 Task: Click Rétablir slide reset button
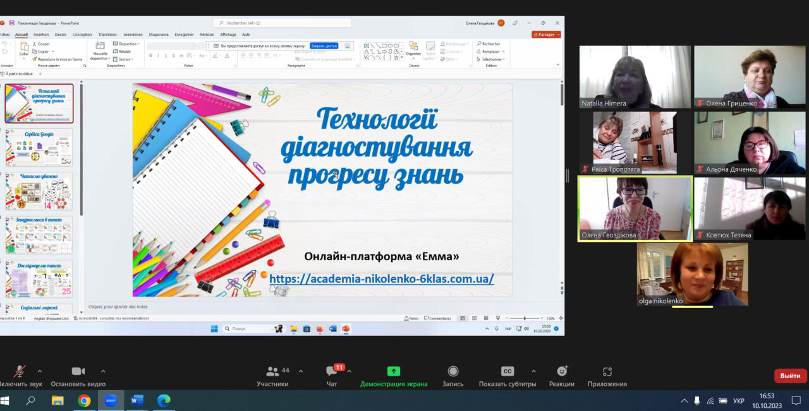click(x=122, y=52)
